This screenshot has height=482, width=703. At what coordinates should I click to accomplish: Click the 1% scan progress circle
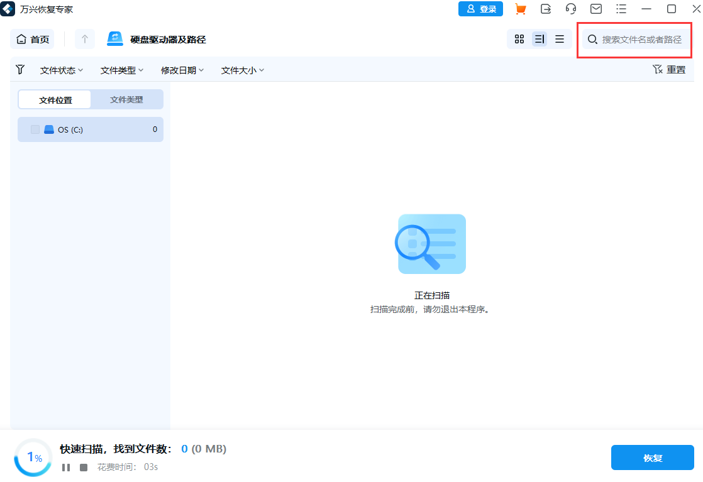(33, 458)
